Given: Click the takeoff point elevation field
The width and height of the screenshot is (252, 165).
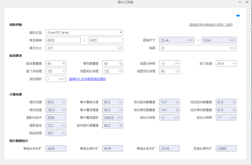Looking at the screenshot, I should coord(53,71).
